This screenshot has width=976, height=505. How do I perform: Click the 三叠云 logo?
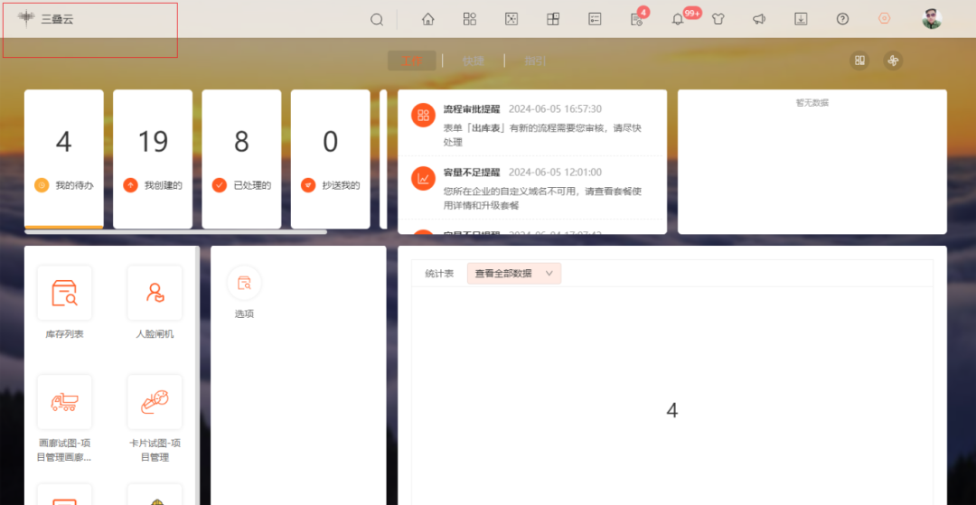46,19
